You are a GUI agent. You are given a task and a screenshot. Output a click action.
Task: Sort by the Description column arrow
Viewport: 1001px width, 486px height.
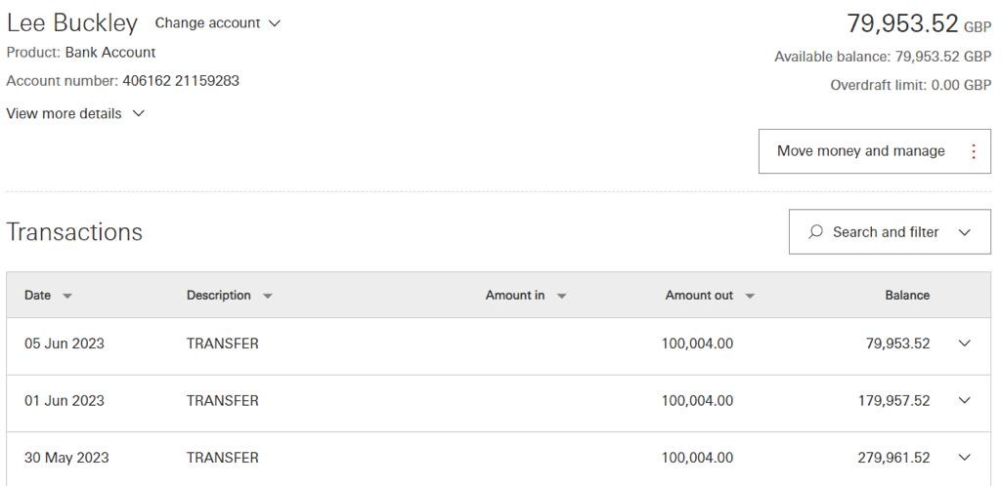point(268,296)
